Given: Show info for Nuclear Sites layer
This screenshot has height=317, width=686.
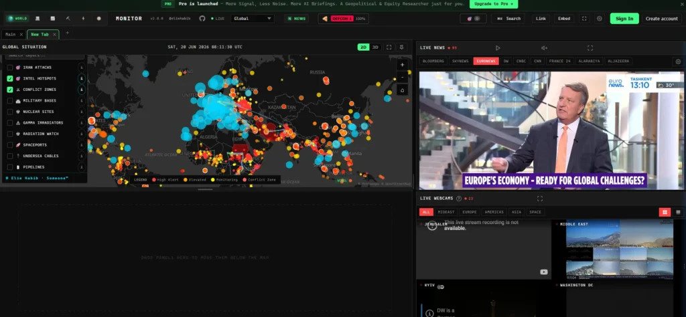Looking at the screenshot, I should click(81, 112).
